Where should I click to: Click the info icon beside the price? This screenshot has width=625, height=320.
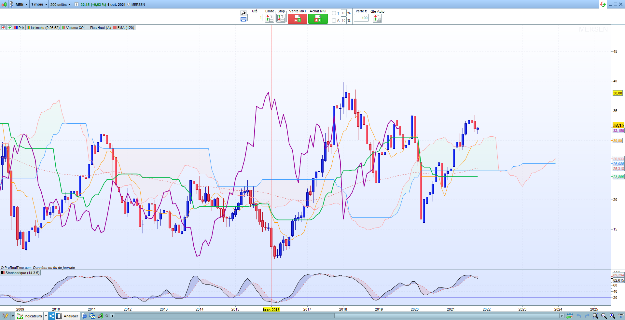[76, 5]
